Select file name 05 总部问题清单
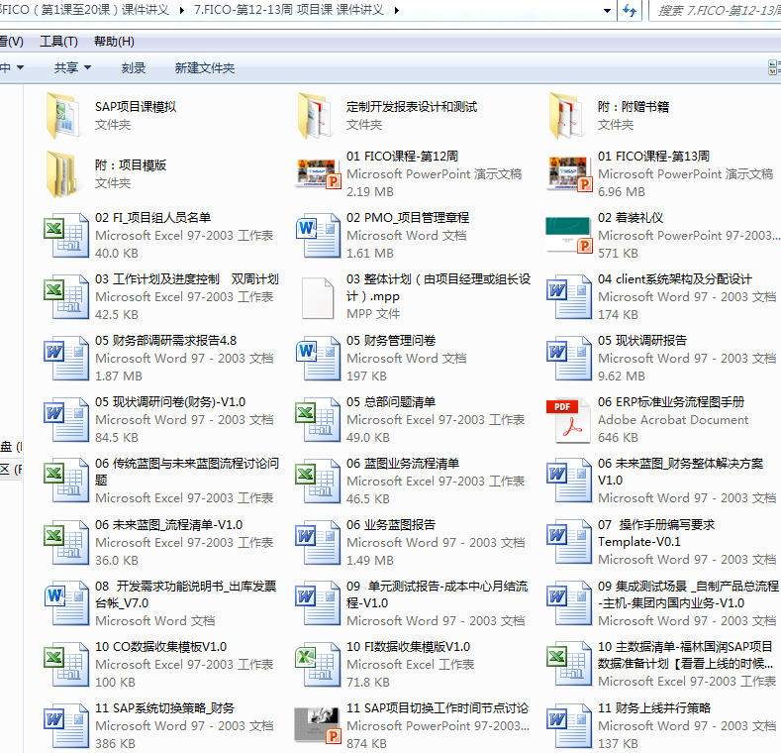Viewport: 781px width, 753px height. pos(391,402)
